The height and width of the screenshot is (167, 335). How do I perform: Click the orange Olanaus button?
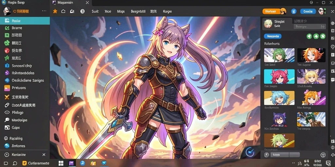[271, 11]
